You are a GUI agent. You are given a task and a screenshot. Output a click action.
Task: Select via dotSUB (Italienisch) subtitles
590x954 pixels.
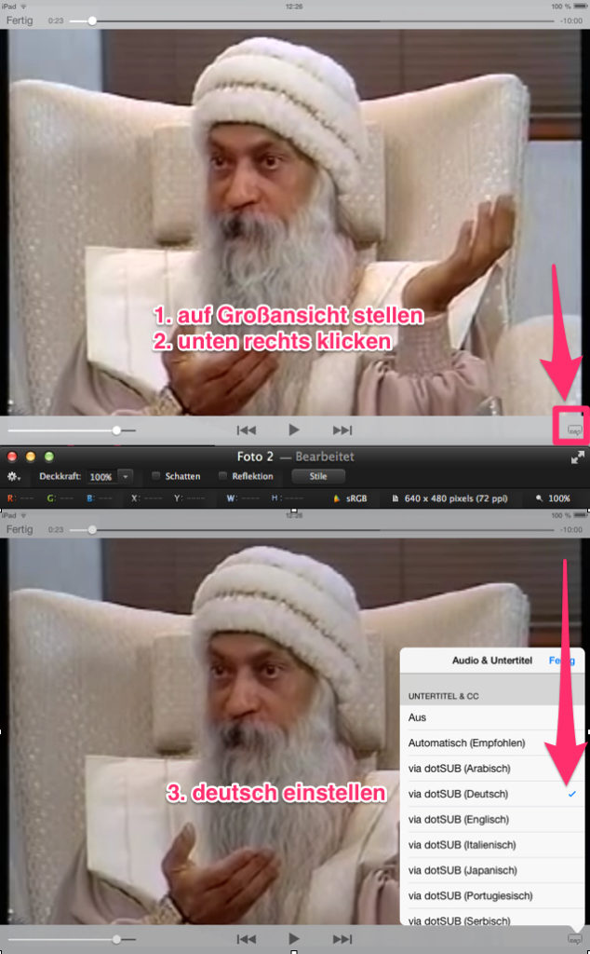pos(492,845)
